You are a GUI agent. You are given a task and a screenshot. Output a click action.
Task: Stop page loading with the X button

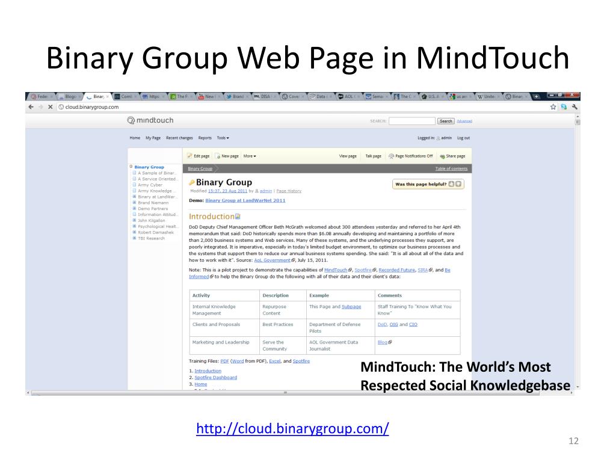[x=51, y=107]
